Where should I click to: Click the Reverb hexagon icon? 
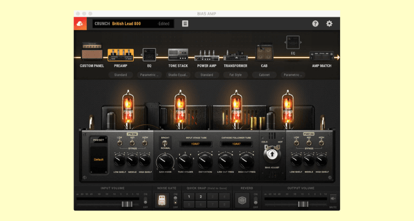pos(242,200)
